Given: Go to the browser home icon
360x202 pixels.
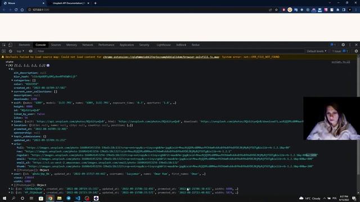Looking at the screenshot, I should (22, 10).
